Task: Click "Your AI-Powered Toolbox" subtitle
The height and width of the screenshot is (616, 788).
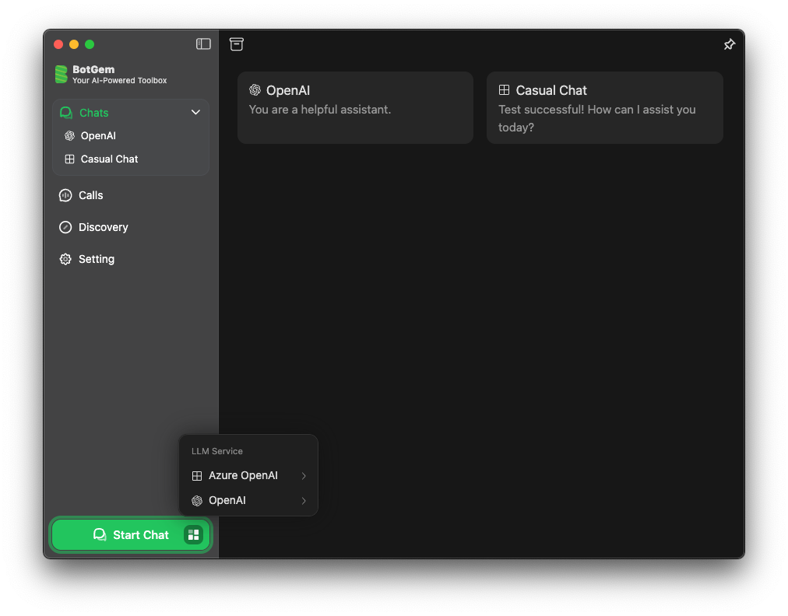Action: click(120, 80)
